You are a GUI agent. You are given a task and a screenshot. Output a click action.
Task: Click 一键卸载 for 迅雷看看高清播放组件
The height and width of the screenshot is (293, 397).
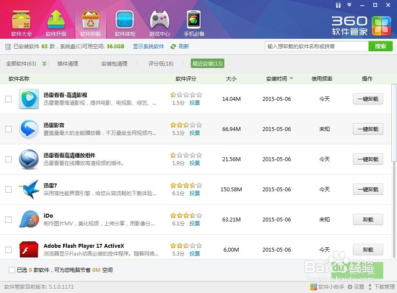pos(368,159)
